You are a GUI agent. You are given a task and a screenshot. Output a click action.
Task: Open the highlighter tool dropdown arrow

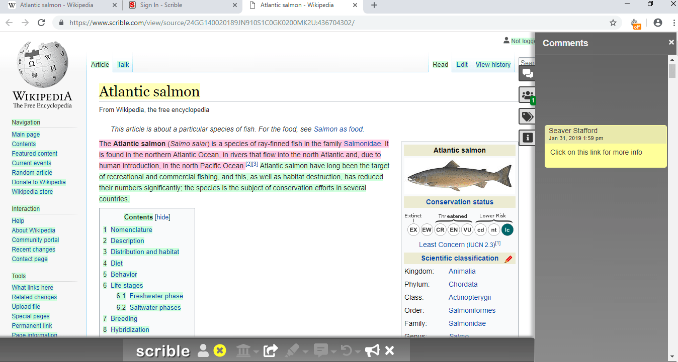(306, 351)
